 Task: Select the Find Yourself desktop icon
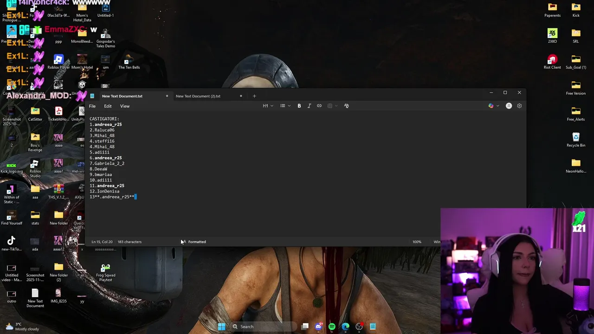click(12, 218)
